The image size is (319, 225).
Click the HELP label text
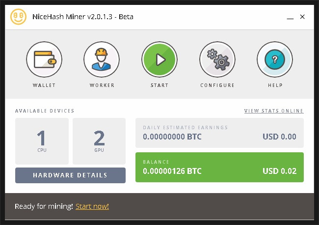pyautogui.click(x=275, y=85)
